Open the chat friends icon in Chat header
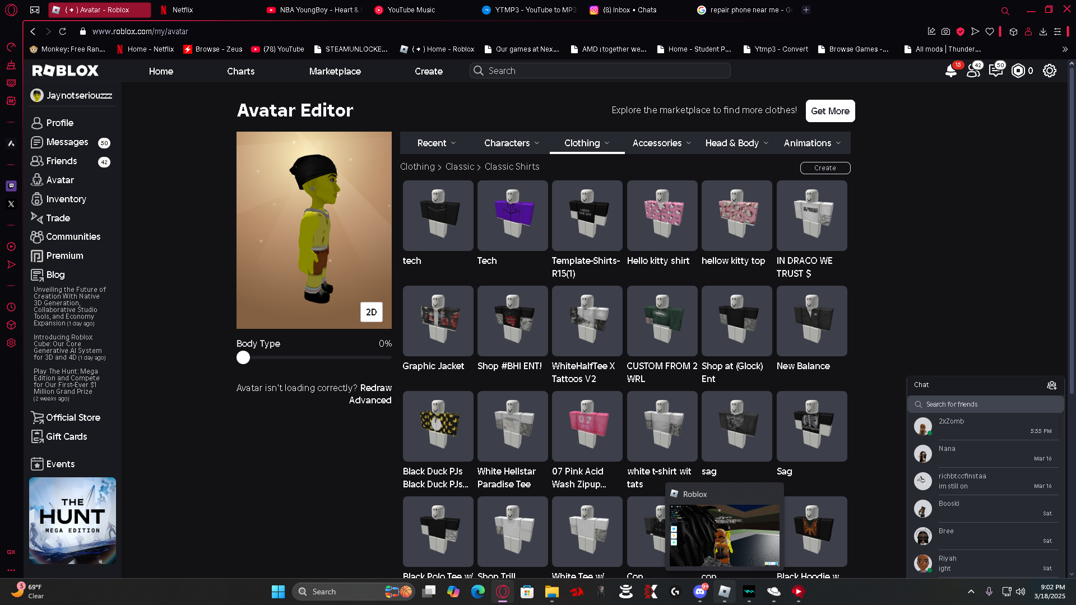 (1051, 385)
